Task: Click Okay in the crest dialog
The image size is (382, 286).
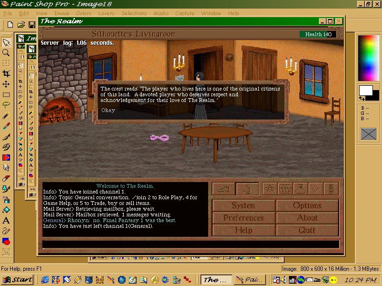Action: [x=108, y=110]
